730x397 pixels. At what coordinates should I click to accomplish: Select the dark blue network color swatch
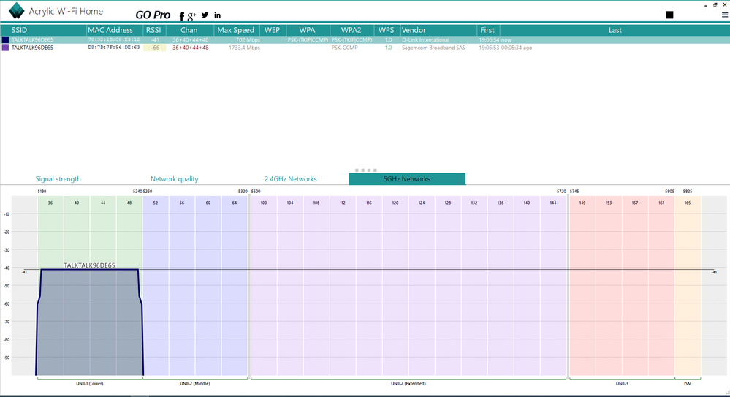(6, 40)
